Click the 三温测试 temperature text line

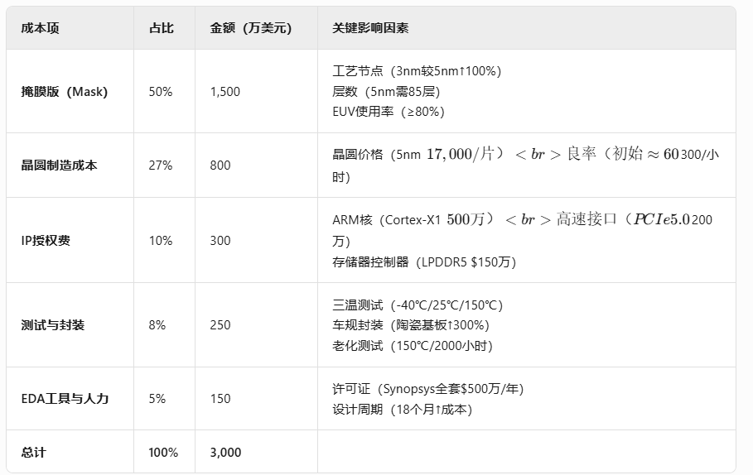pyautogui.click(x=418, y=305)
